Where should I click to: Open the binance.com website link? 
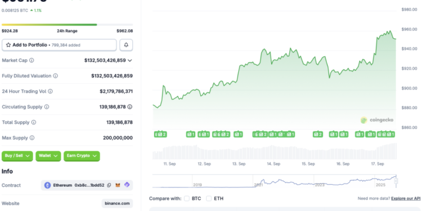(x=118, y=204)
